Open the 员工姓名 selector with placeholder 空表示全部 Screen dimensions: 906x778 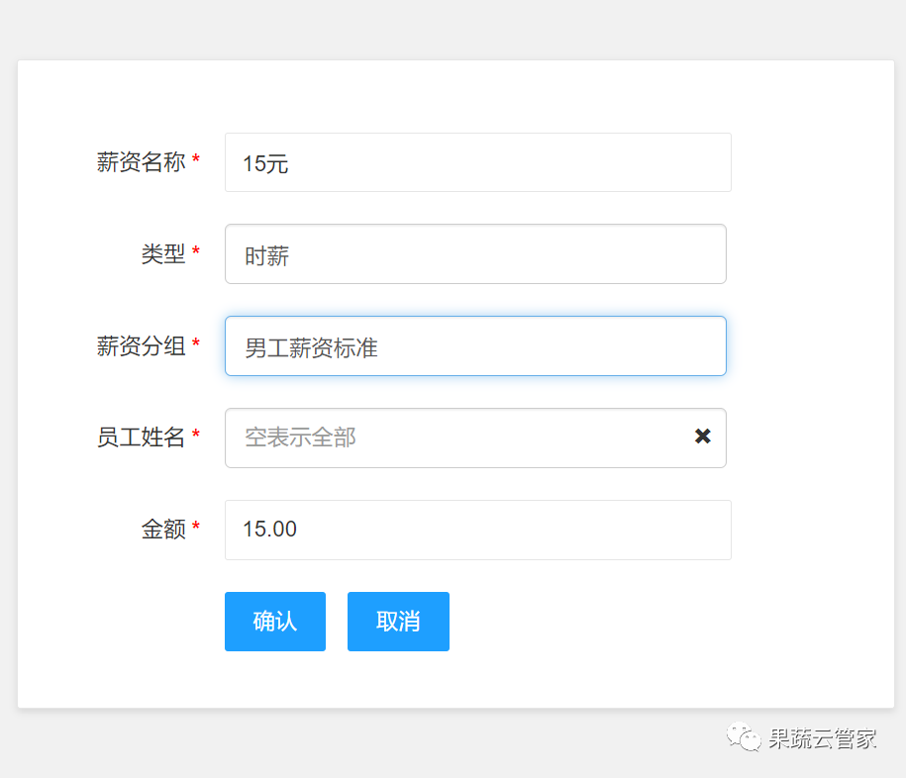(455, 438)
